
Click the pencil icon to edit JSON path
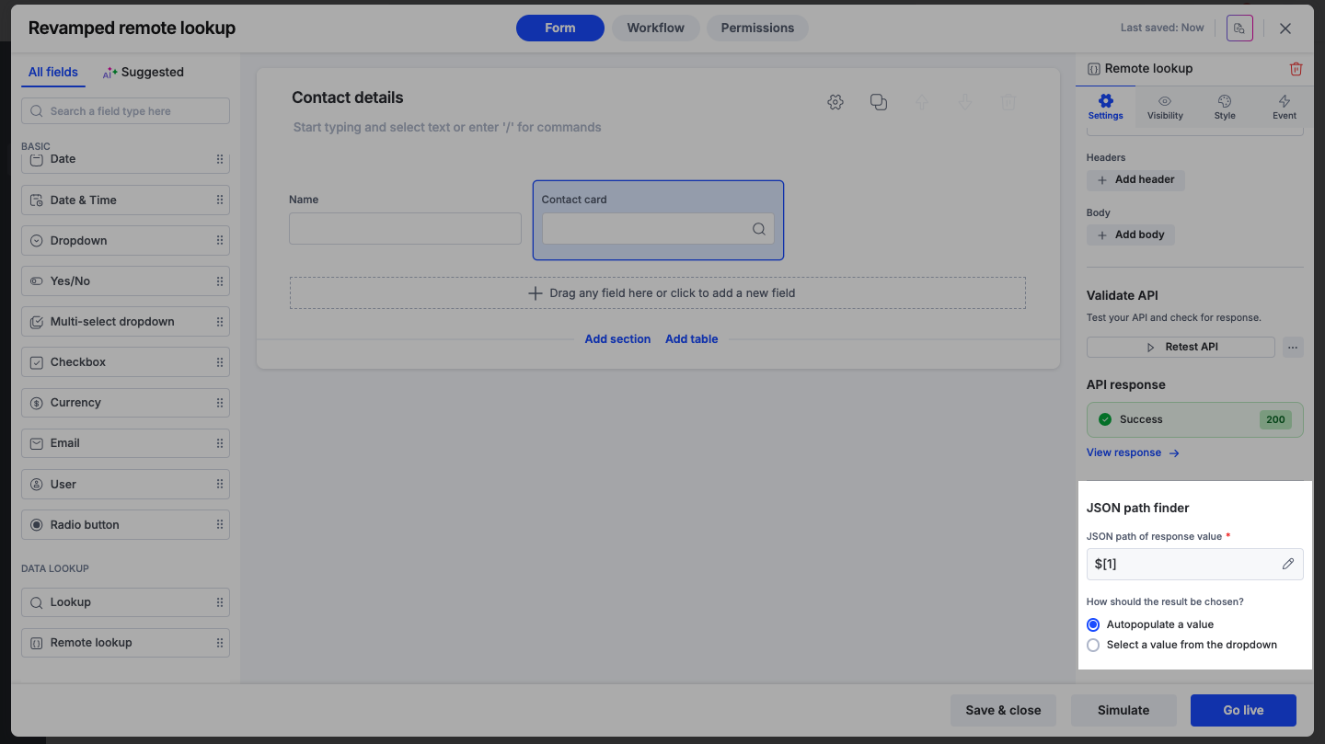click(1287, 564)
